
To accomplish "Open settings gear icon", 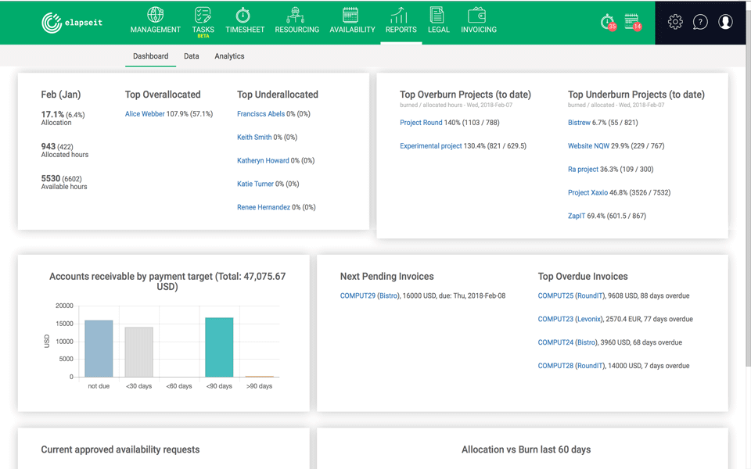I will (x=675, y=22).
